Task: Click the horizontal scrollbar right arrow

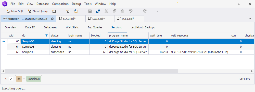Action: click(x=252, y=71)
